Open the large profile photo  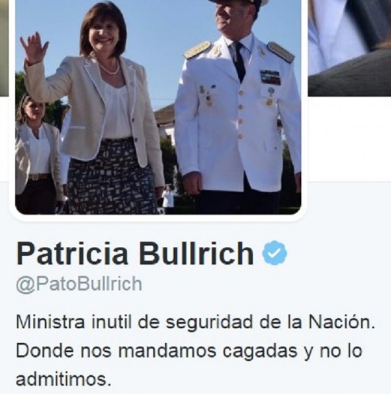(158, 108)
